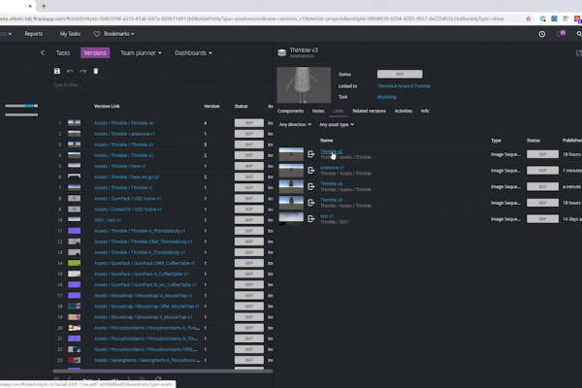Screen dimensions: 582x388
Task: Click the link arrow icon for test v1
Action: coord(311,218)
